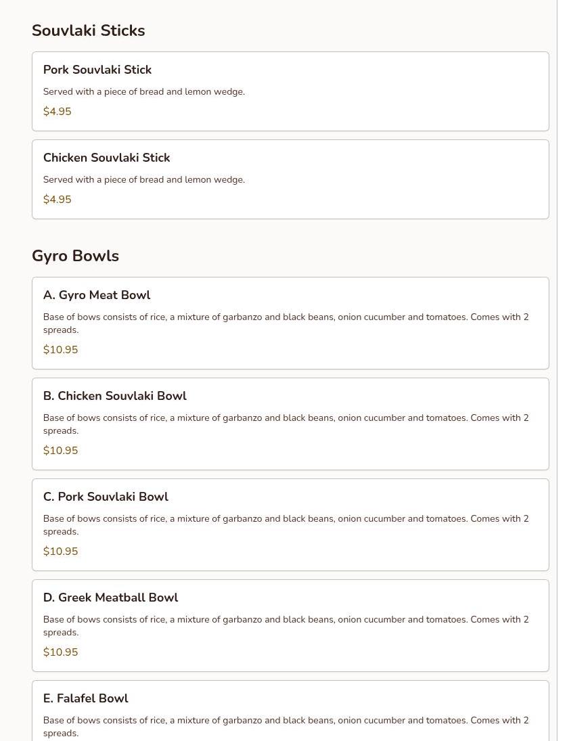Open the Pork Souvlaki Stick menu item
The image size is (571, 741).
click(x=97, y=70)
